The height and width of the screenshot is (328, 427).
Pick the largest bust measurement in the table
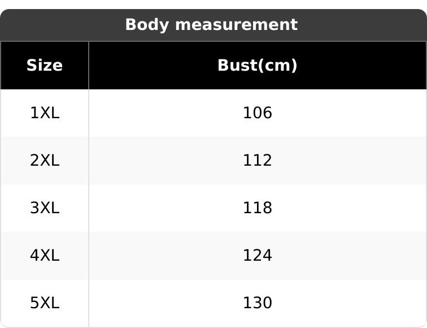pos(257,303)
